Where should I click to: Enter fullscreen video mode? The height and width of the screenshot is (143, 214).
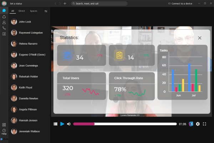click(x=204, y=124)
